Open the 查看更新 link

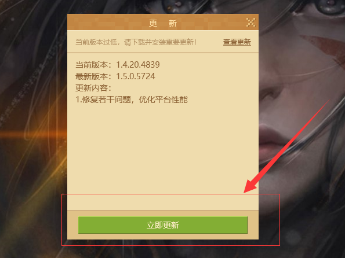click(x=237, y=42)
